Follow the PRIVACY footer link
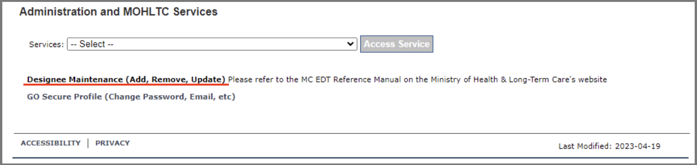This screenshot has width=697, height=165. point(112,143)
